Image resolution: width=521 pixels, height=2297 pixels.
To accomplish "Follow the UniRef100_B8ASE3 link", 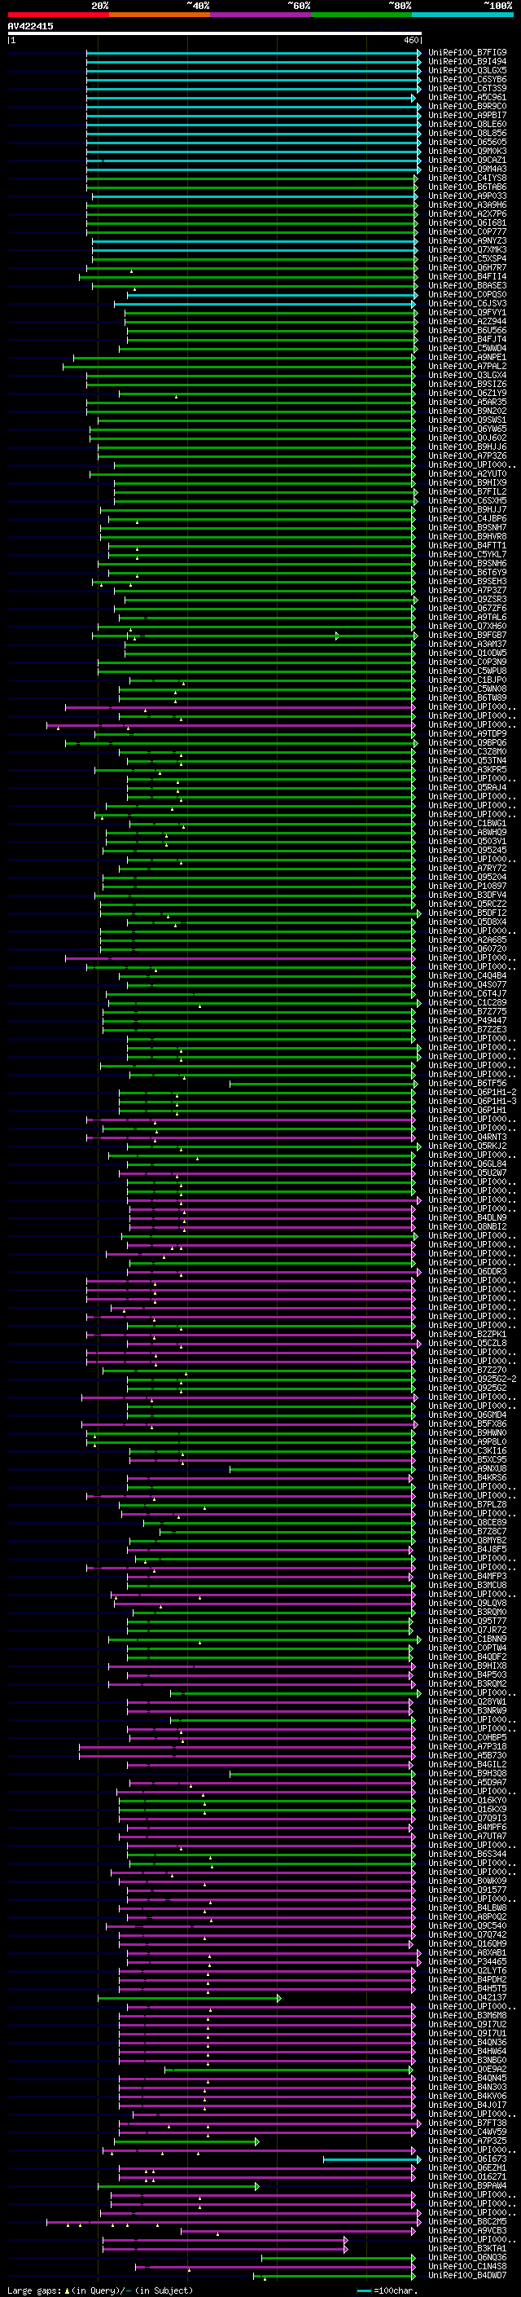I will 466,285.
